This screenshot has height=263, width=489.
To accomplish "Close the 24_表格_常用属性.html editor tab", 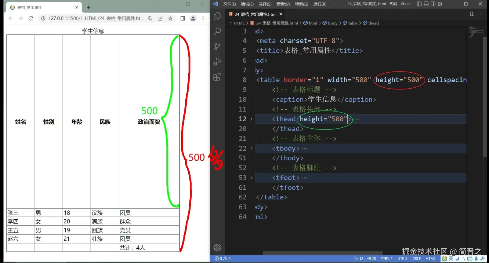I will tap(281, 14).
